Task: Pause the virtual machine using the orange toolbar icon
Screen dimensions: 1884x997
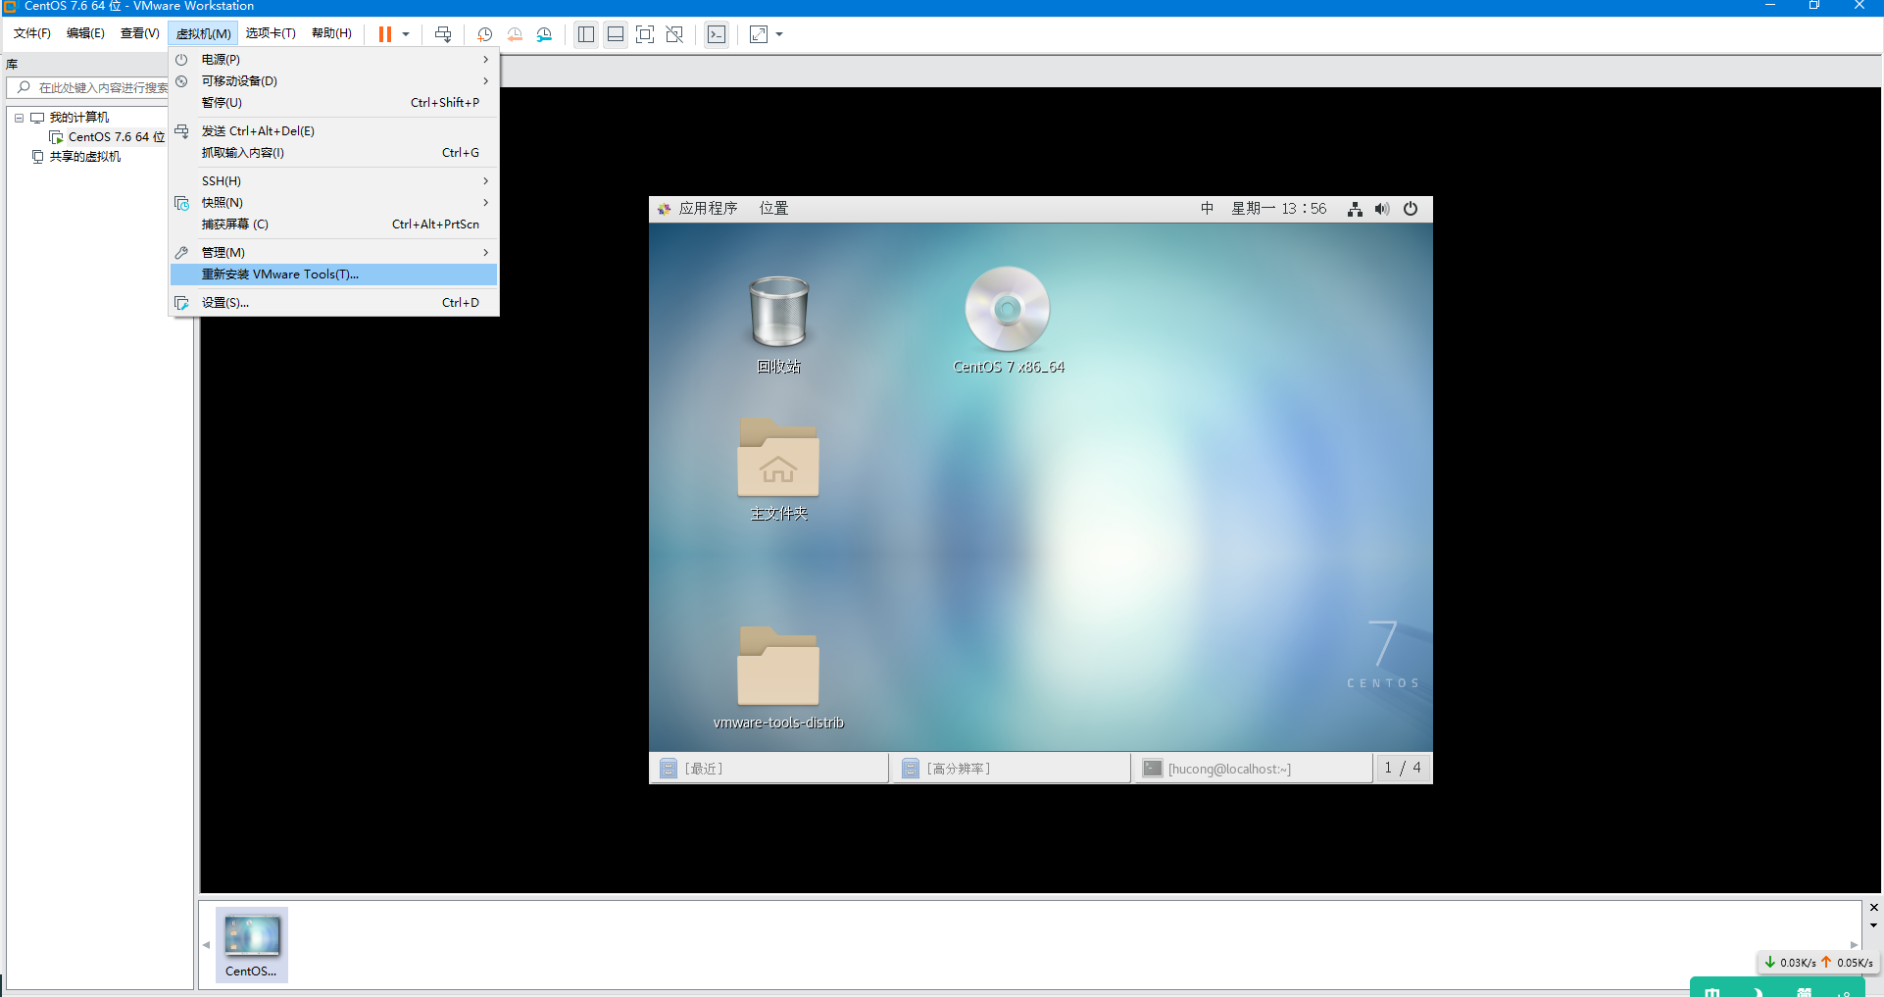Action: tap(385, 34)
